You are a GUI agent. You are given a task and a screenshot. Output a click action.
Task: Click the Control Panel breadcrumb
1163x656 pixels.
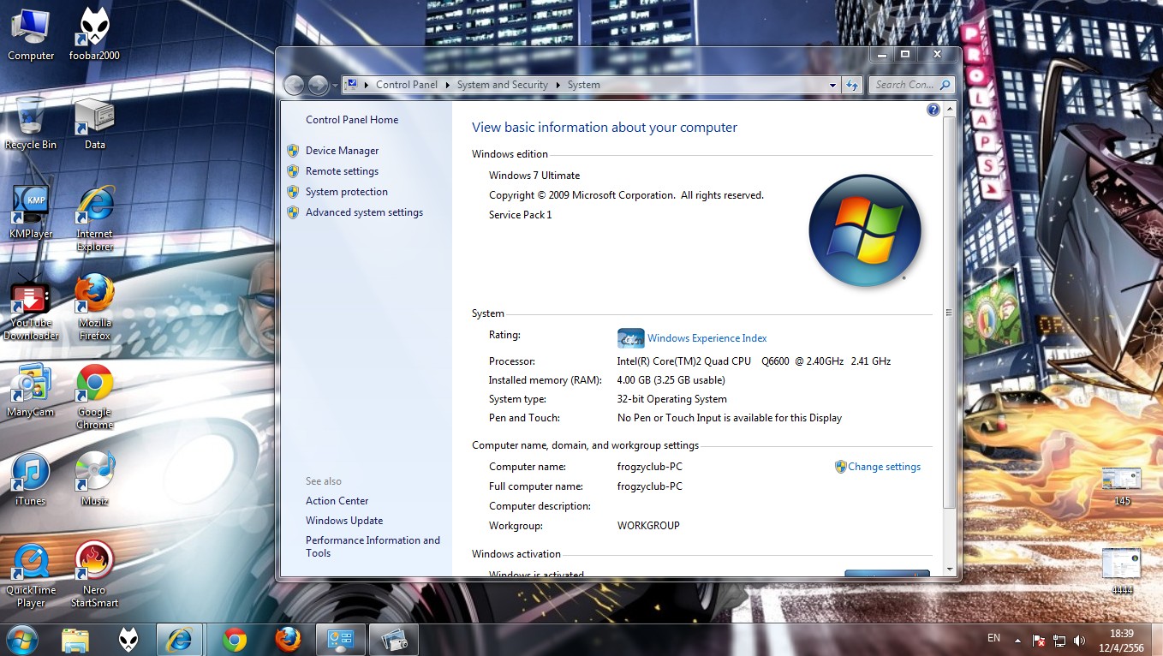(x=407, y=85)
